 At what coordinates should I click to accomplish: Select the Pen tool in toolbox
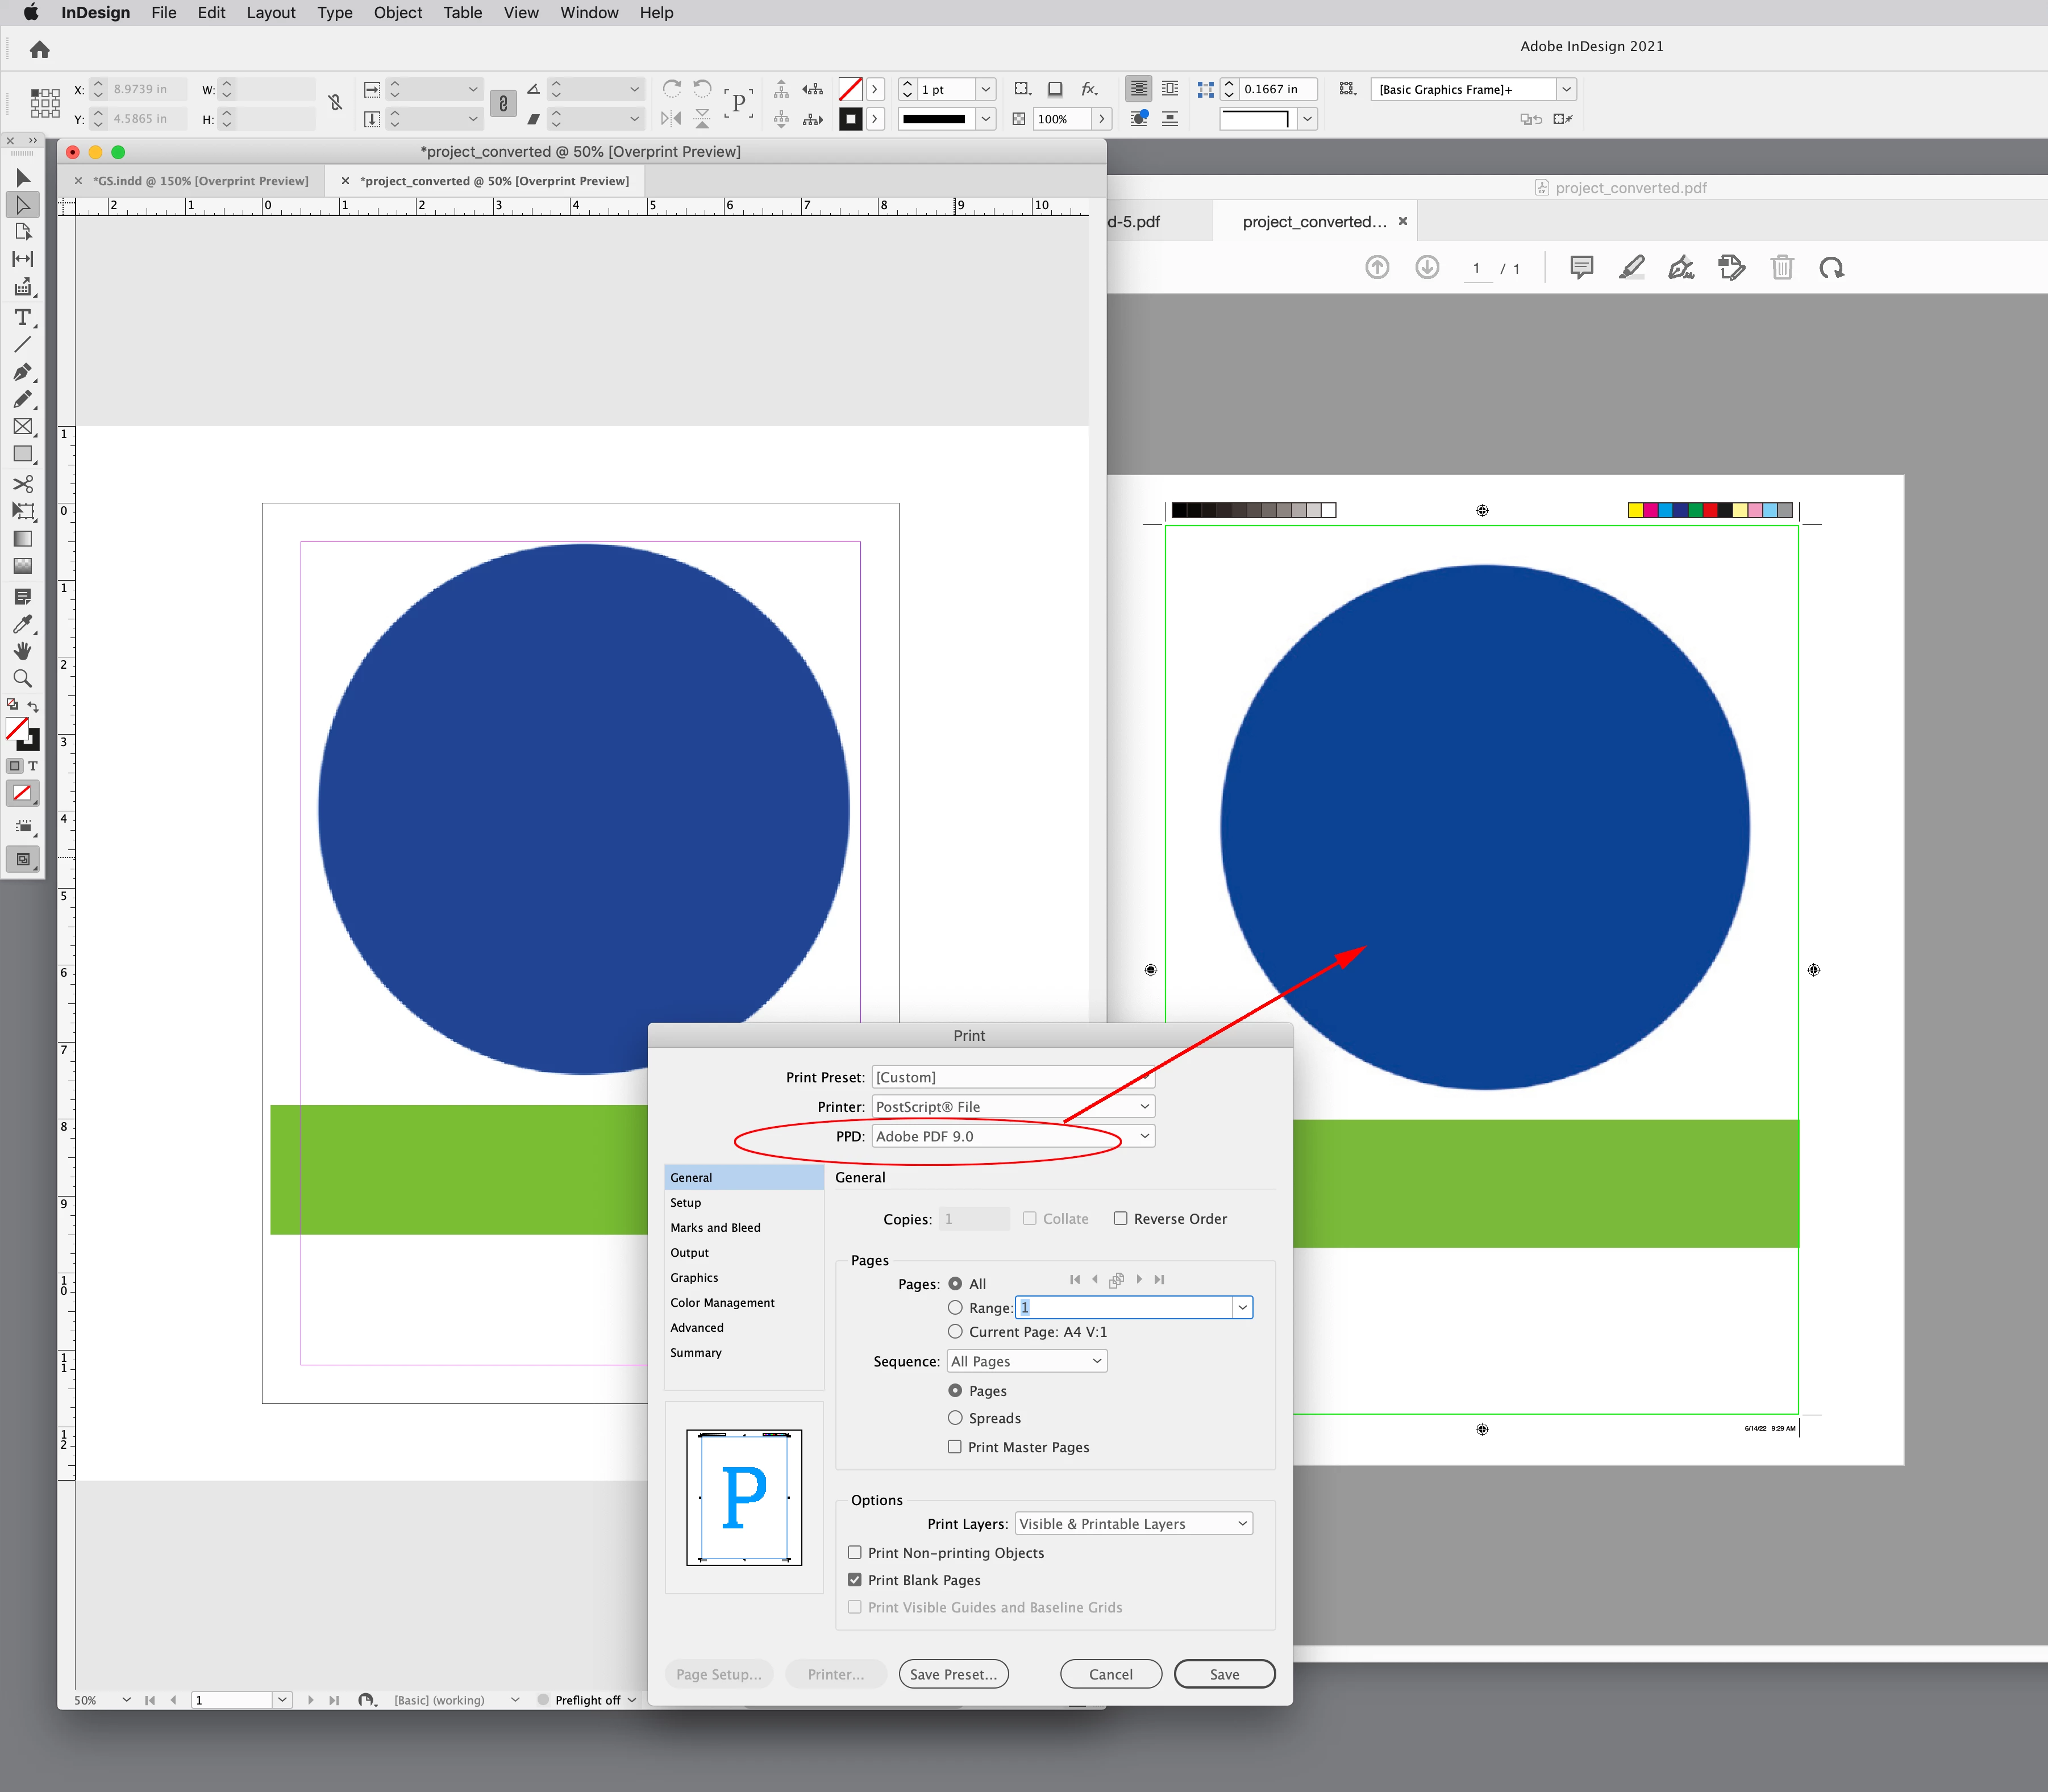pyautogui.click(x=22, y=372)
